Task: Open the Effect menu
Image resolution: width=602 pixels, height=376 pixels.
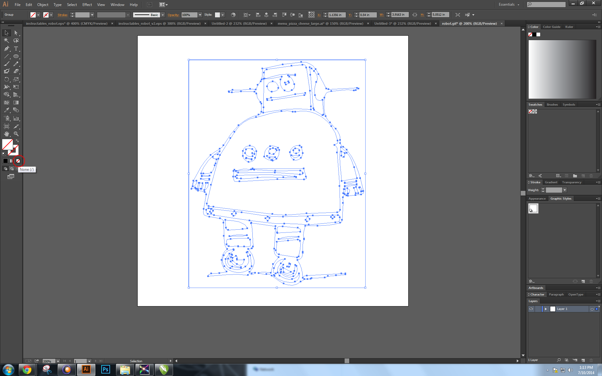Action: pos(87,4)
